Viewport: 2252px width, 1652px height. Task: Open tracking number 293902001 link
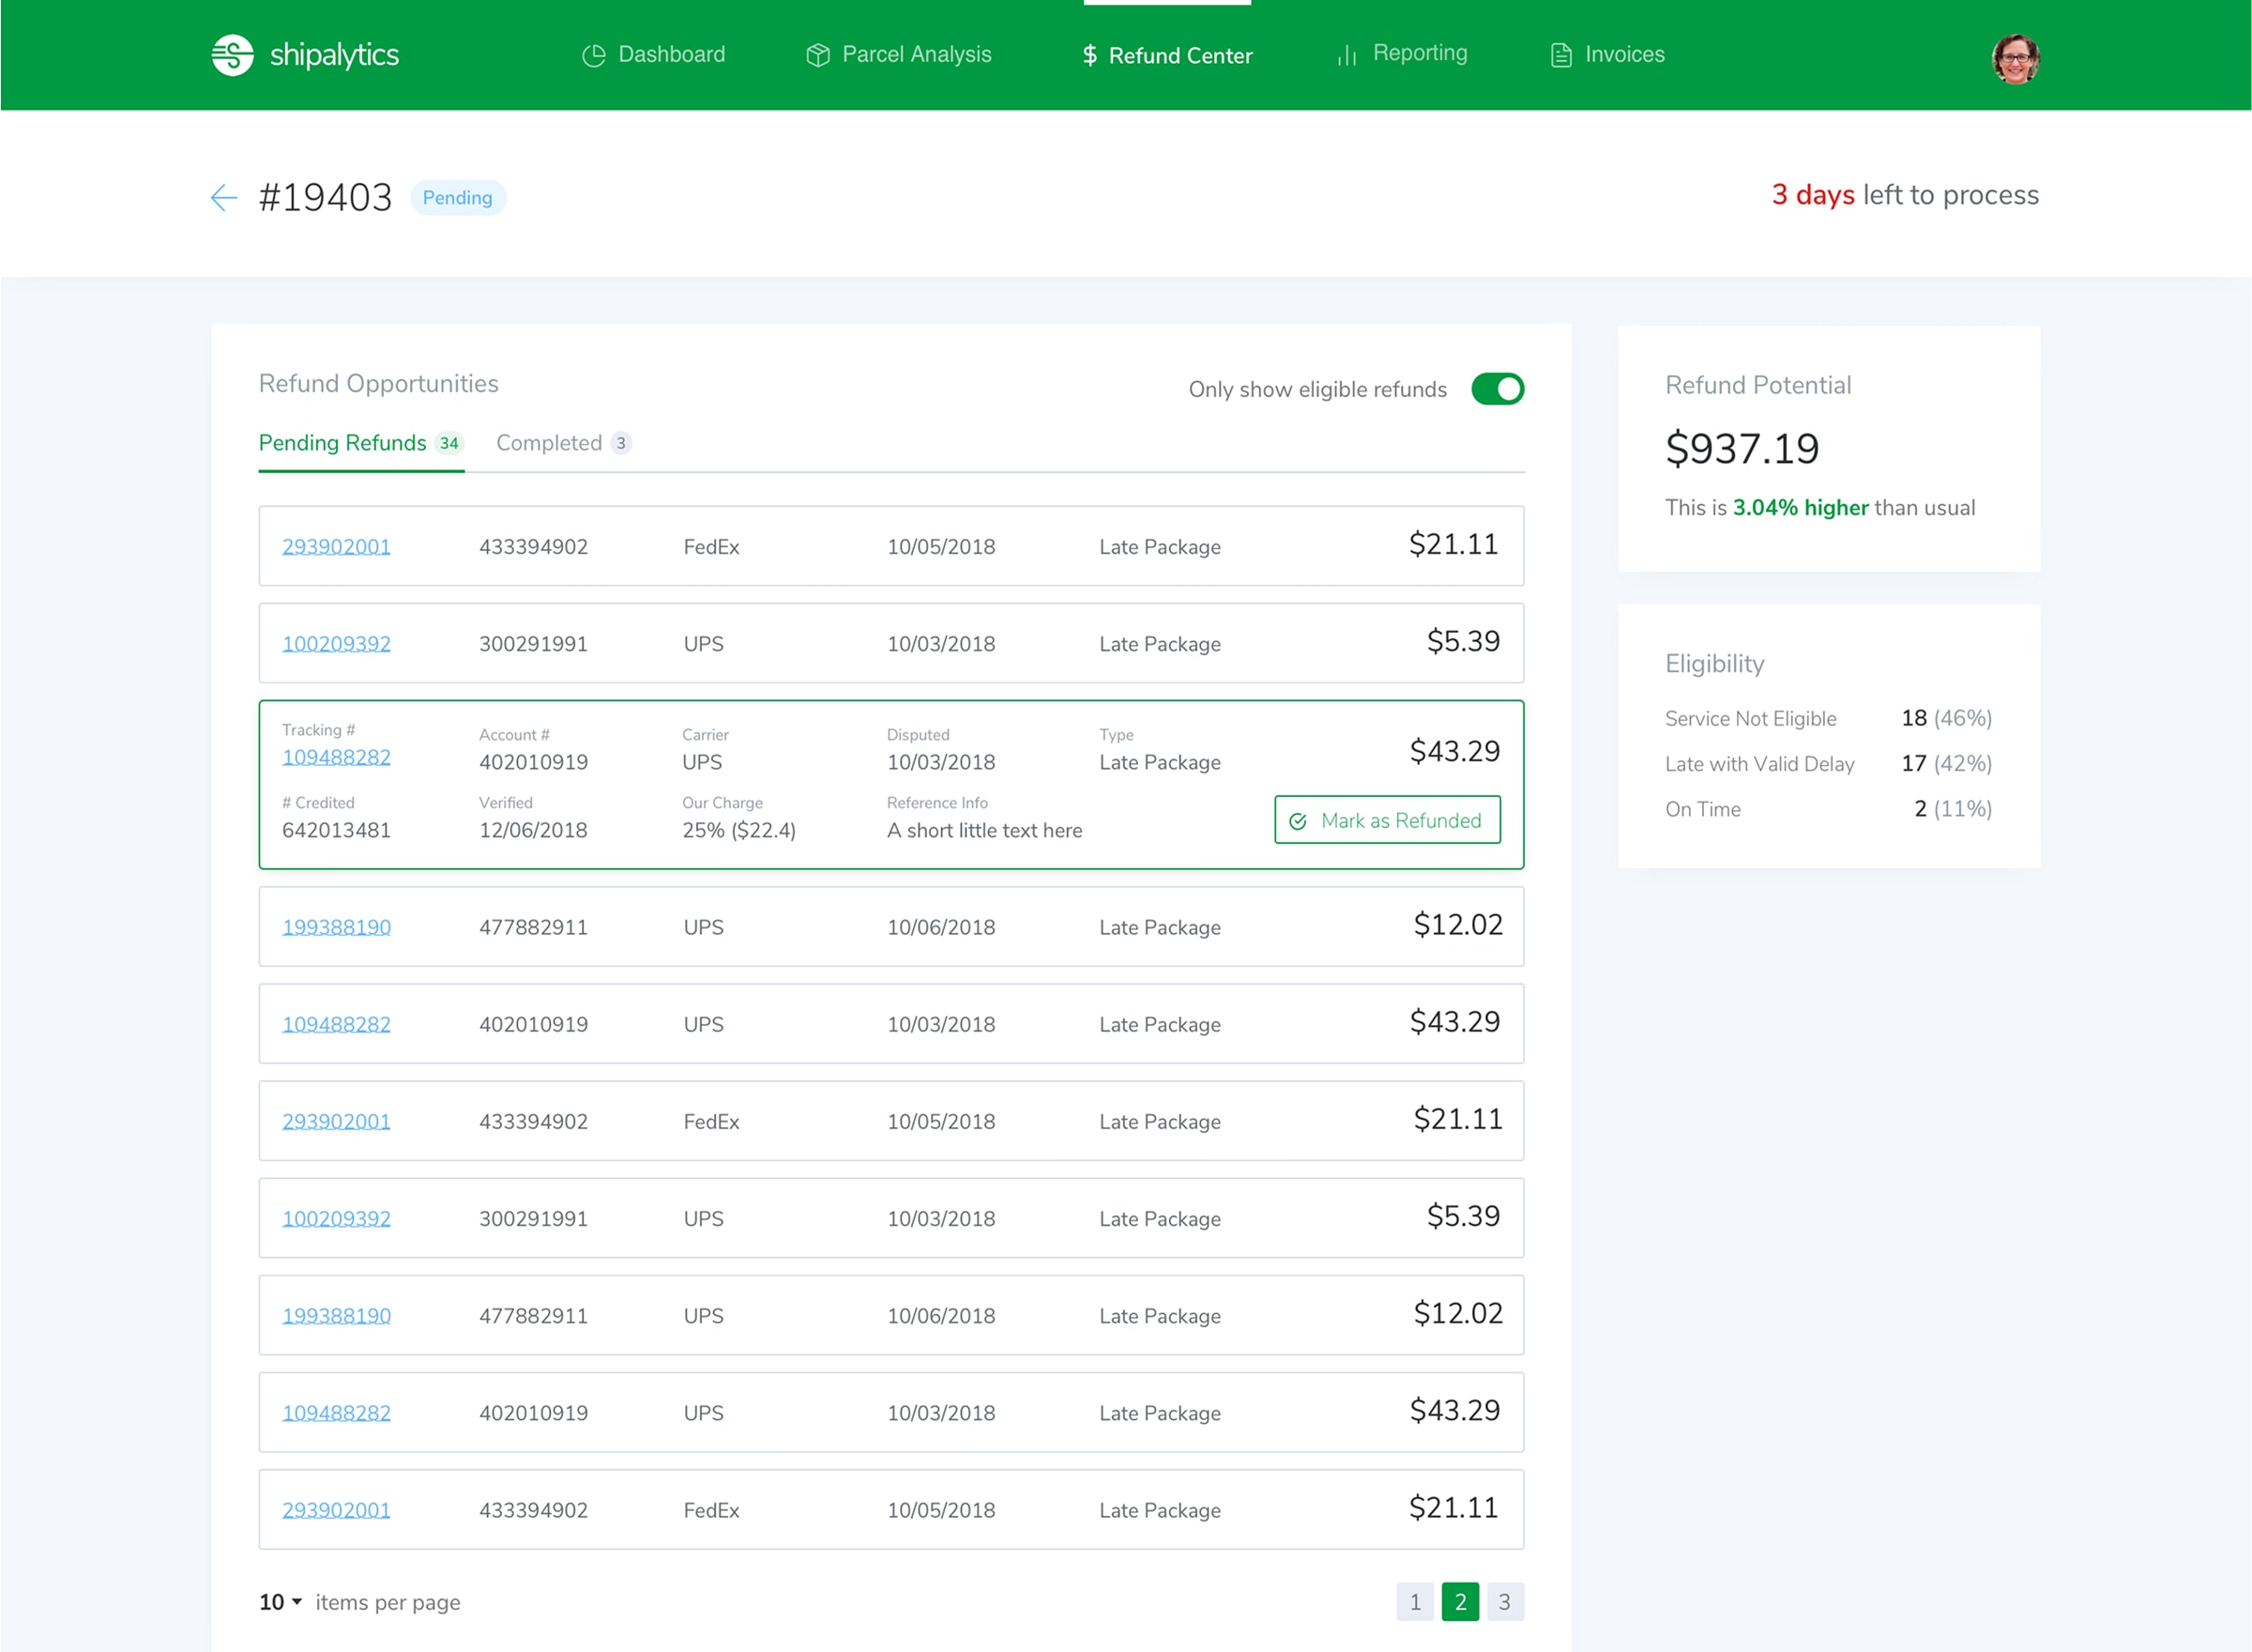336,546
